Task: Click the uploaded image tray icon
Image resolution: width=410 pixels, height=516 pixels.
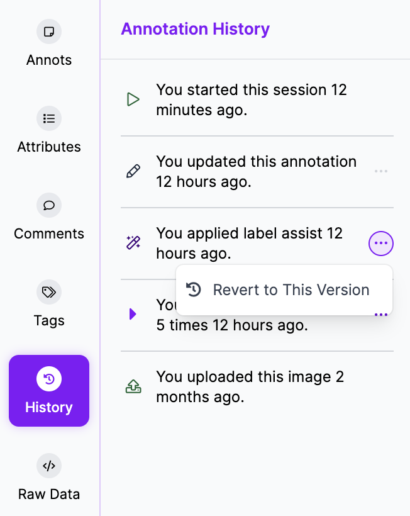Action: (x=133, y=387)
